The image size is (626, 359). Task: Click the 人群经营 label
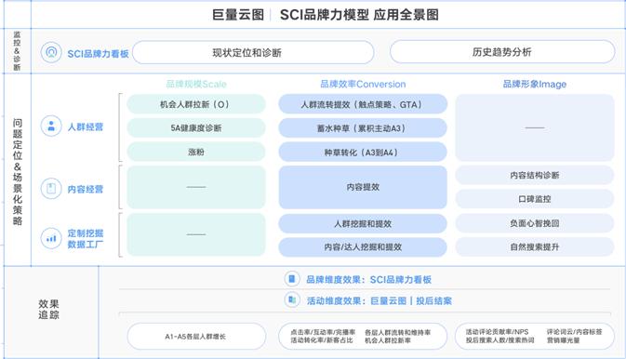pos(86,126)
